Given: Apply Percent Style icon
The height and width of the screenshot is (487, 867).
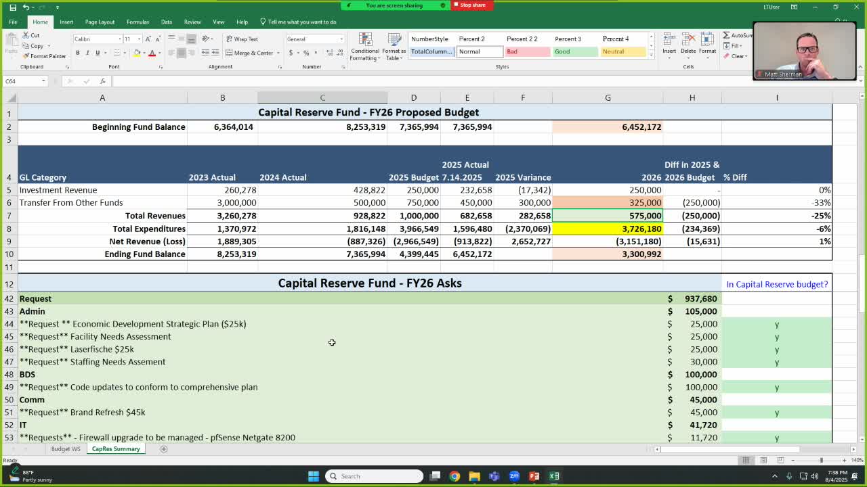Looking at the screenshot, I should pos(306,53).
